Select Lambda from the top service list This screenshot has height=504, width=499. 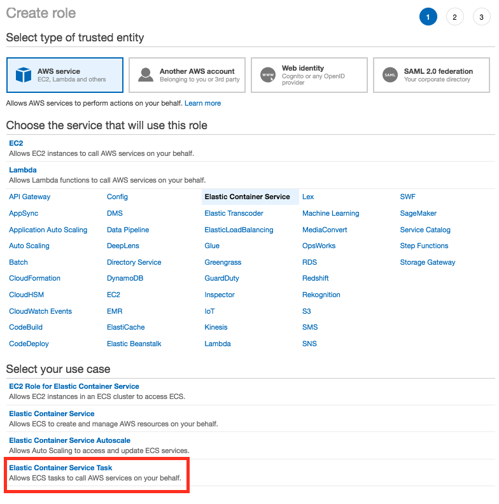pyautogui.click(x=23, y=170)
